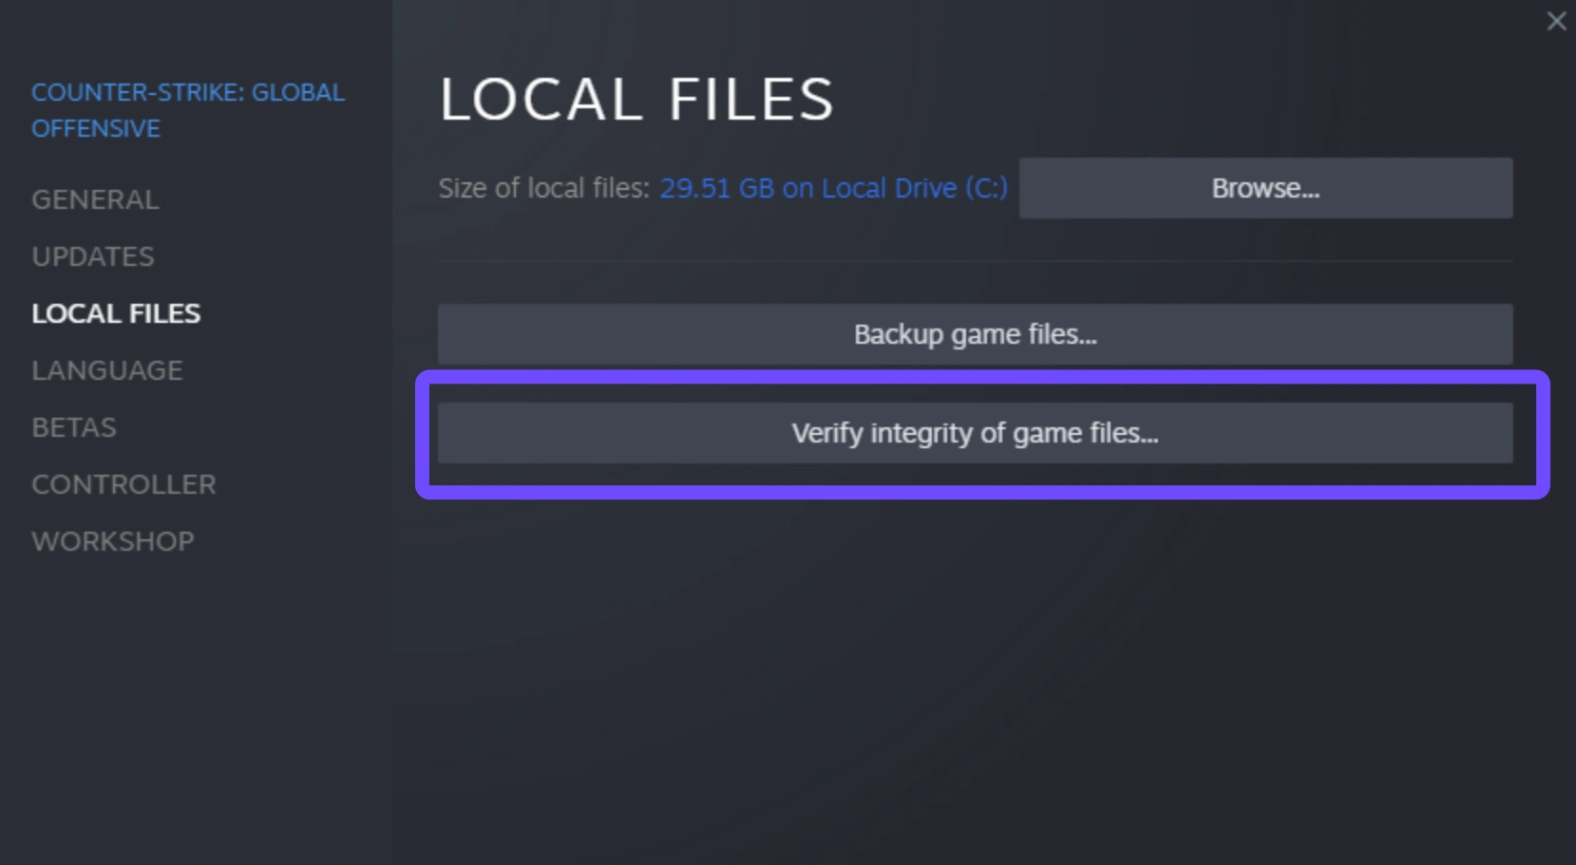1576x865 pixels.
Task: Start a backup of the game files
Action: point(975,334)
